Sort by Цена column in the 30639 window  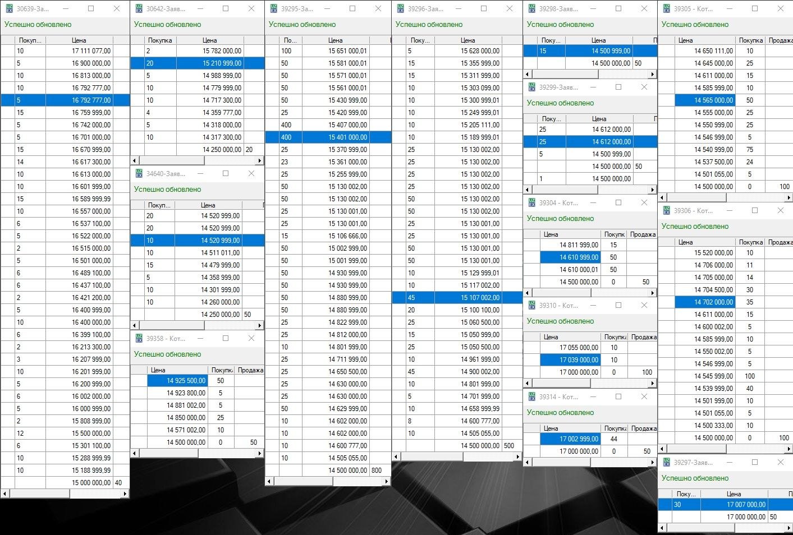click(x=79, y=40)
